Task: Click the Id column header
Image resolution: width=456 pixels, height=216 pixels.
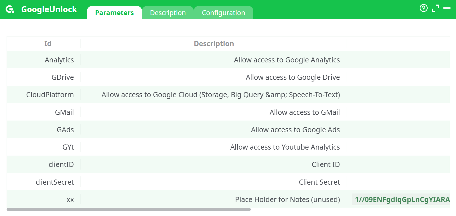Action: (48, 44)
